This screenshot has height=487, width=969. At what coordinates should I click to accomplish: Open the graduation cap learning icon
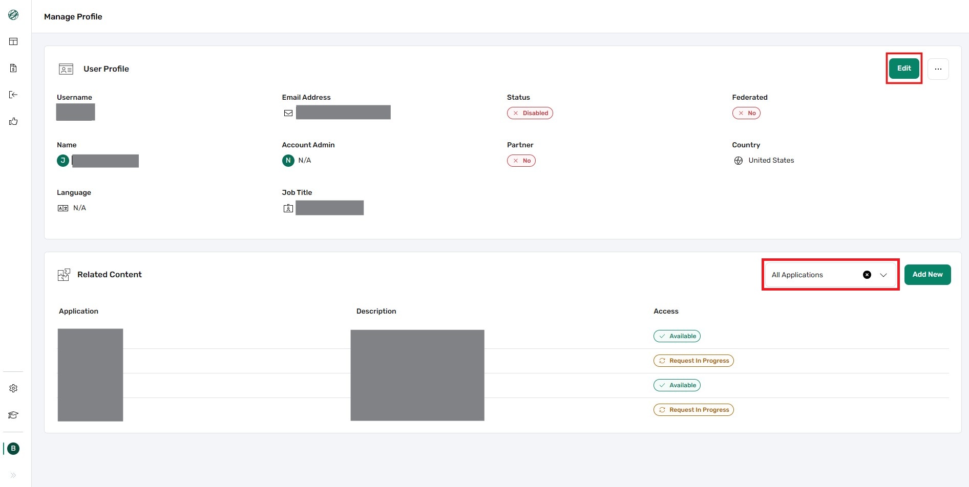[x=13, y=415]
